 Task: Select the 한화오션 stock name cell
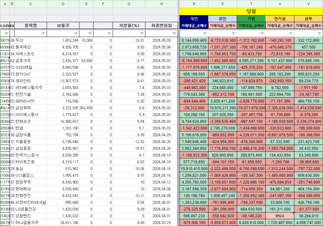point(31,121)
